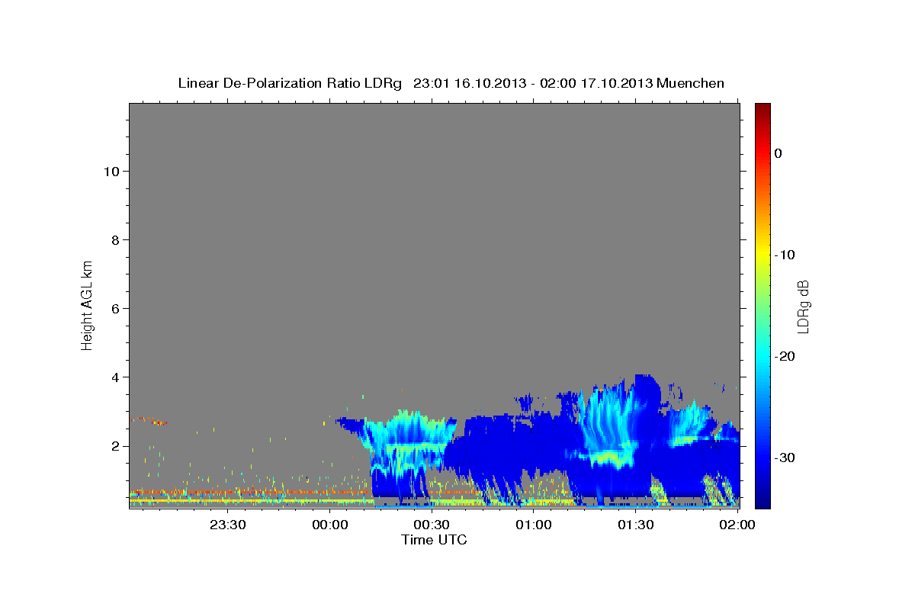The image size is (915, 610).
Task: Click the 'LDRg dB' colorbar label
Action: [x=802, y=306]
